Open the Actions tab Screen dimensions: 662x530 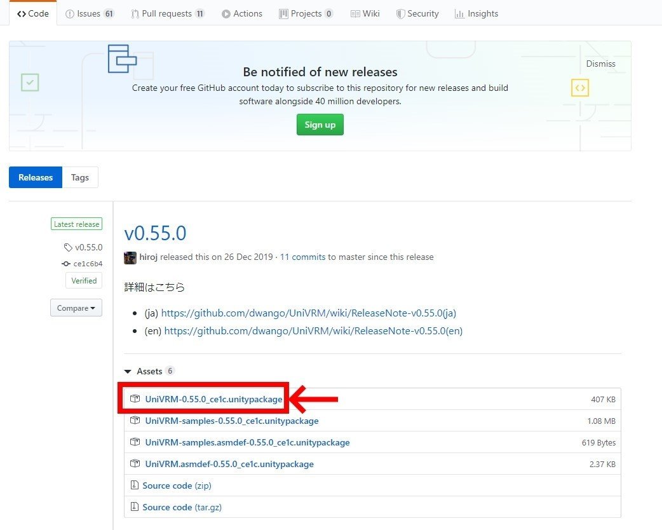(242, 13)
